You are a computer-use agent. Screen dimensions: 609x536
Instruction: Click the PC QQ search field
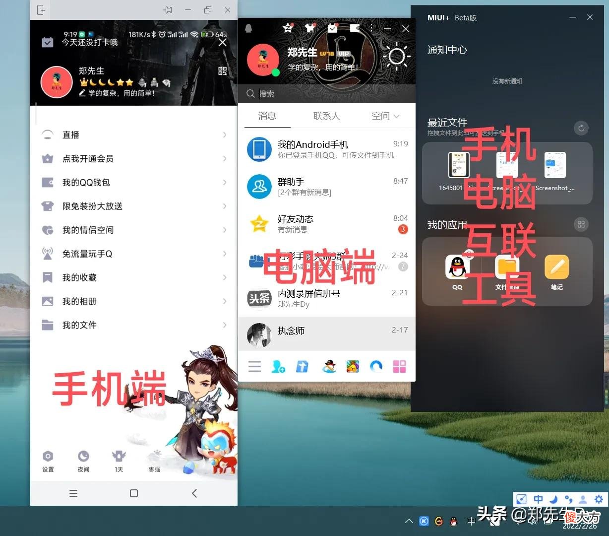[x=327, y=94]
